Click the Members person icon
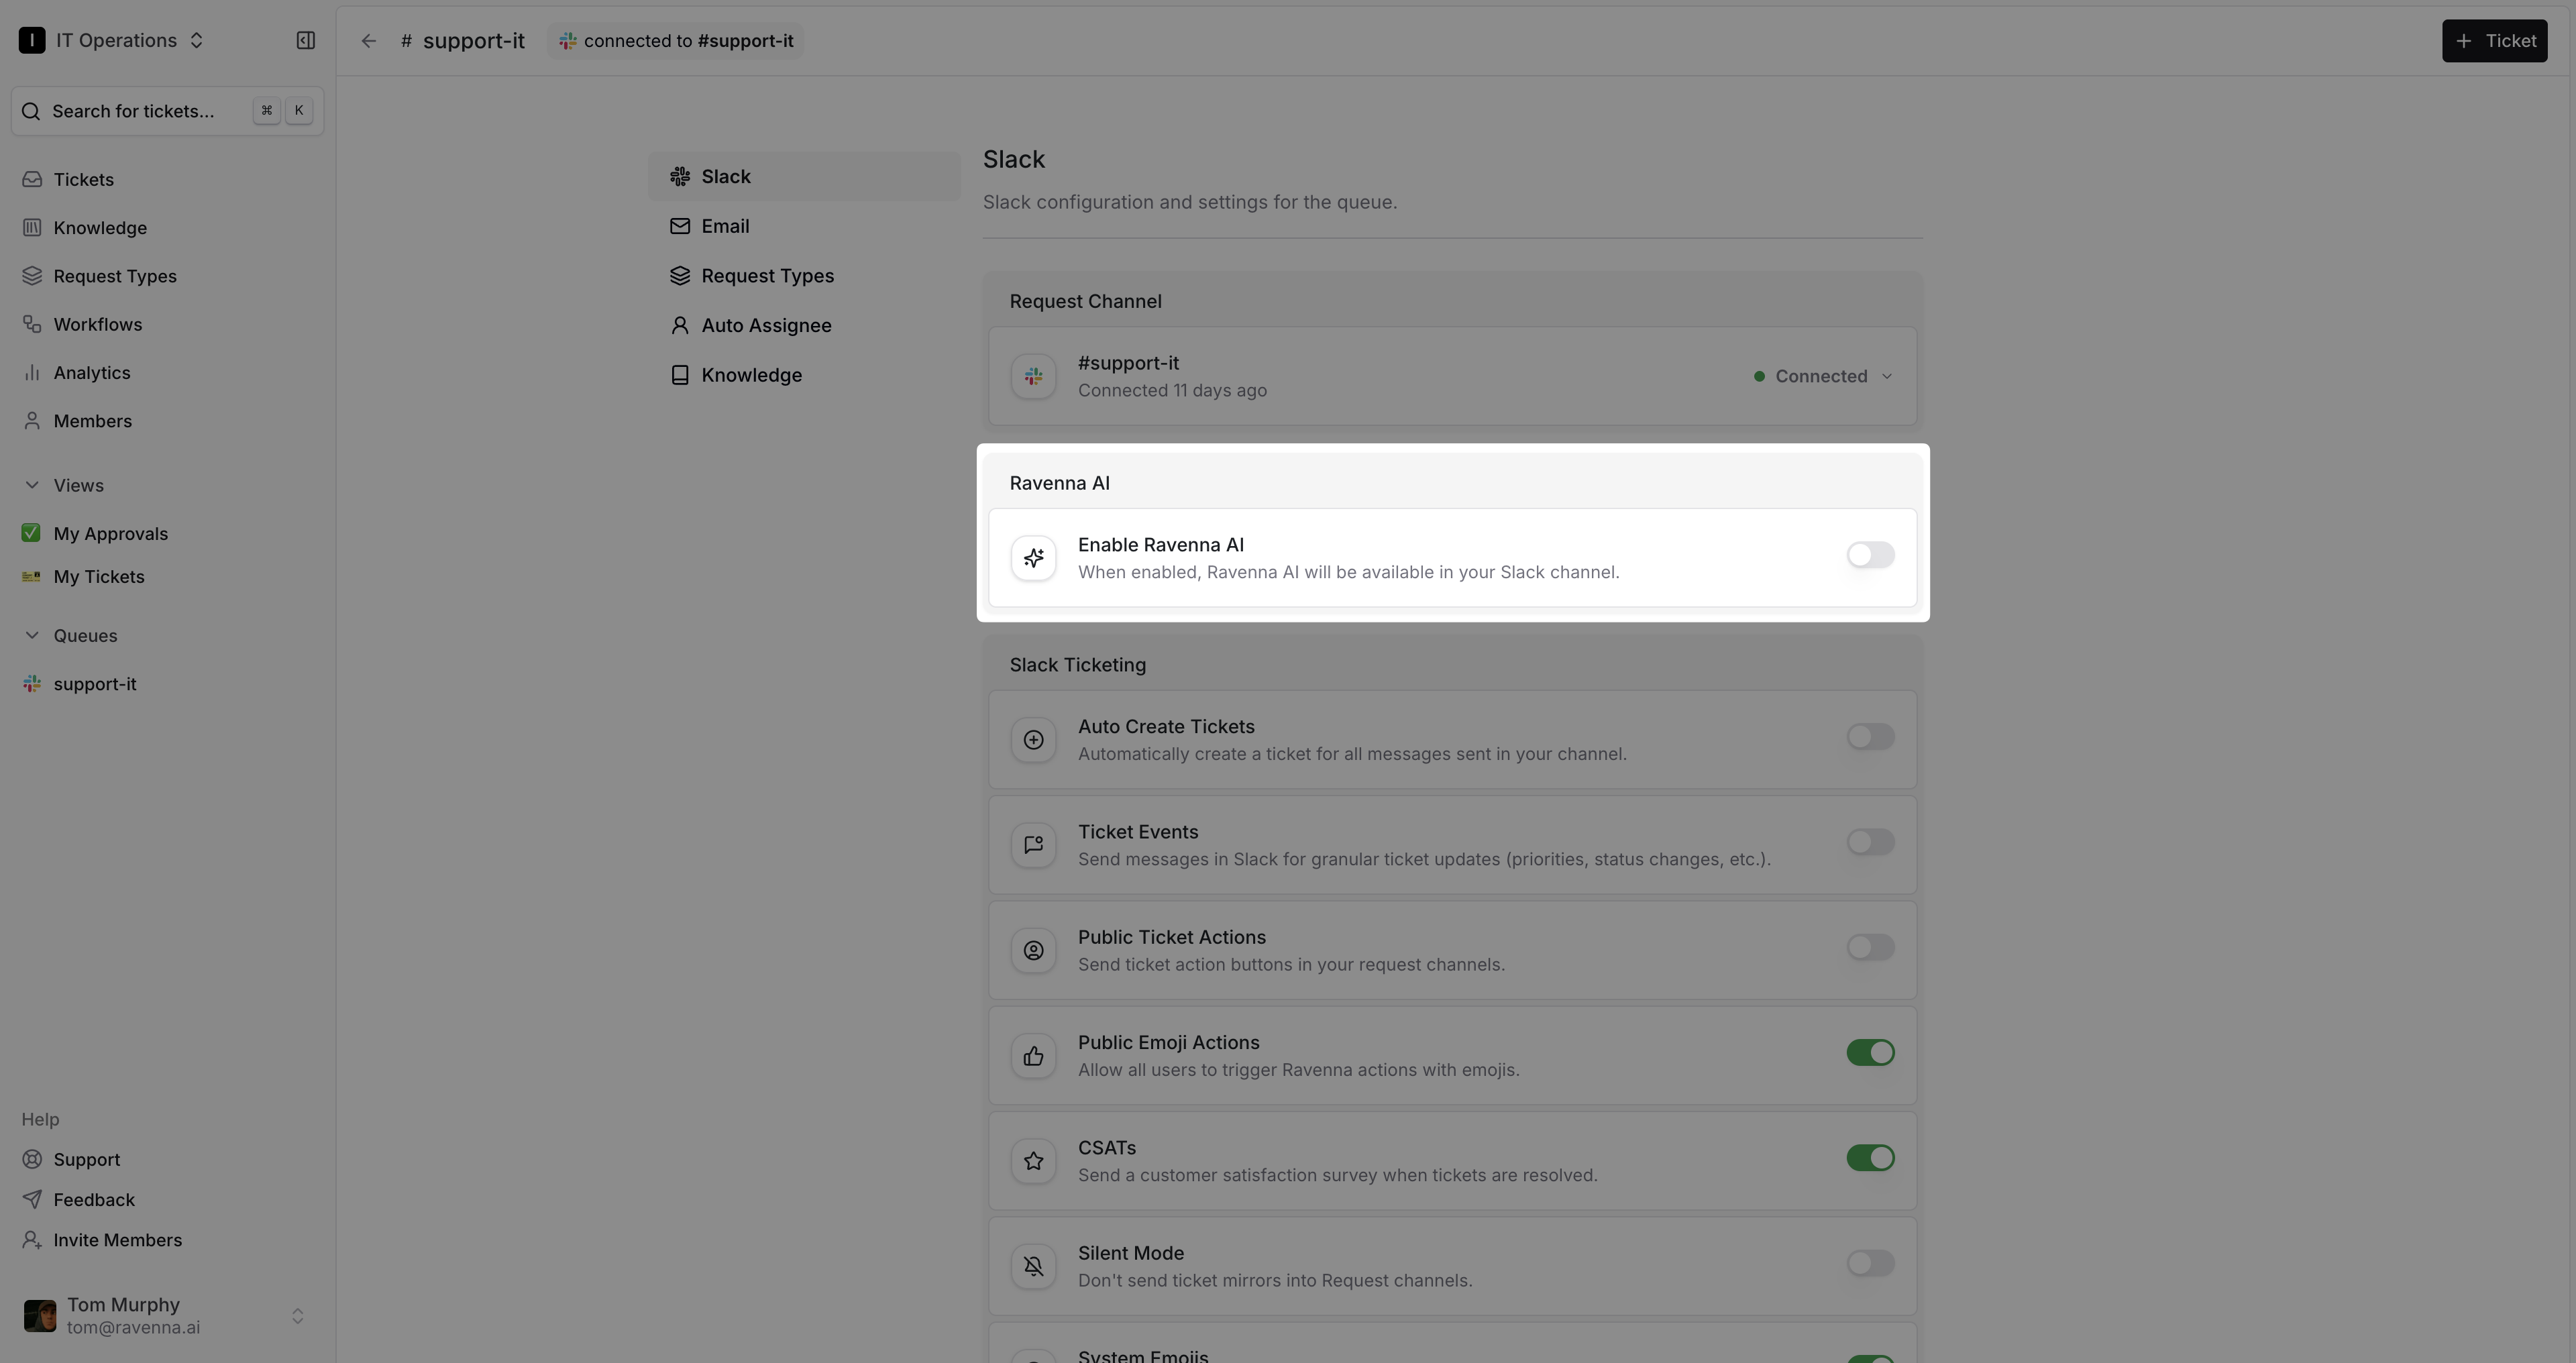This screenshot has width=2576, height=1363. (32, 420)
